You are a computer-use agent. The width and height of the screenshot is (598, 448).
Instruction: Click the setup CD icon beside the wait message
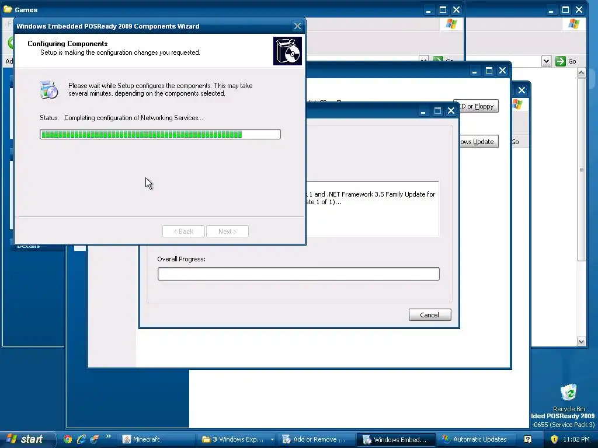pos(49,89)
